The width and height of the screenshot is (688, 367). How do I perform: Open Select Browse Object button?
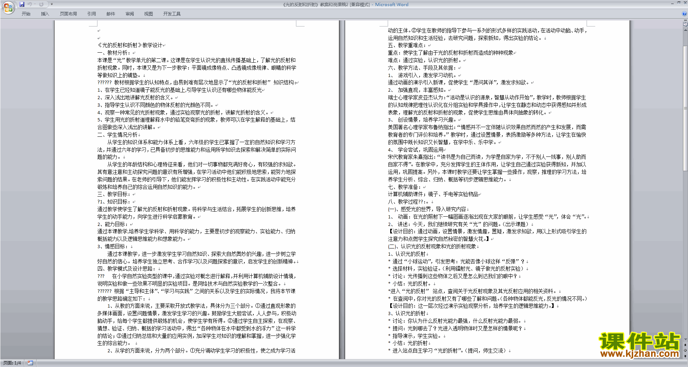pos(685,350)
